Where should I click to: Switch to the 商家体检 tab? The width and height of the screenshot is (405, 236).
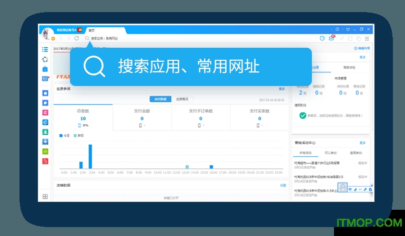[349, 68]
